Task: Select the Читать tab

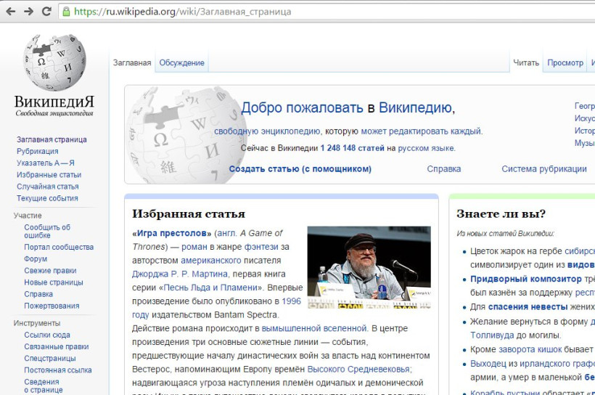Action: click(x=526, y=63)
